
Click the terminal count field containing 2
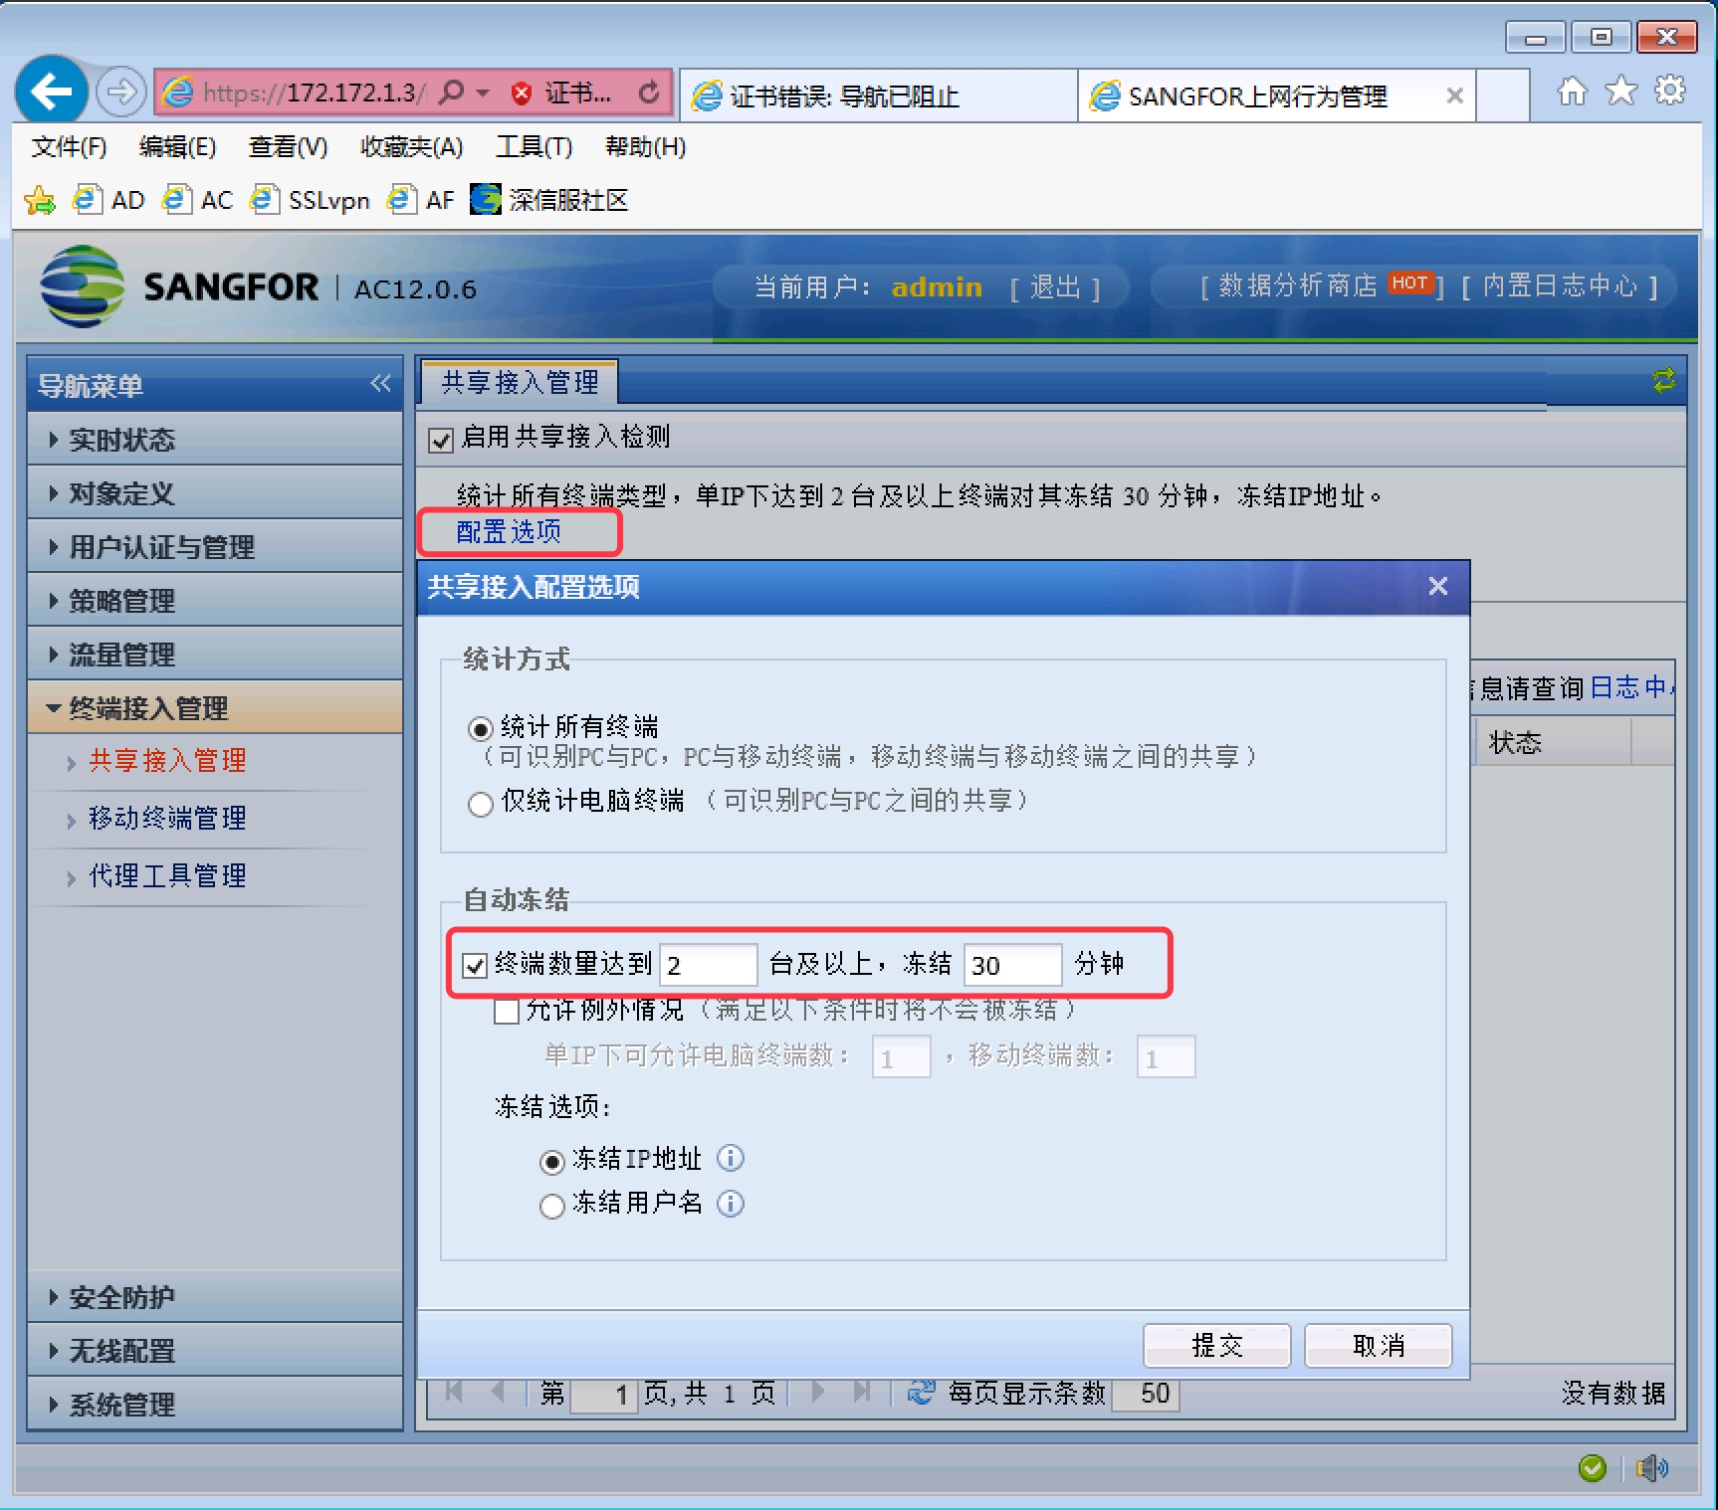(708, 965)
